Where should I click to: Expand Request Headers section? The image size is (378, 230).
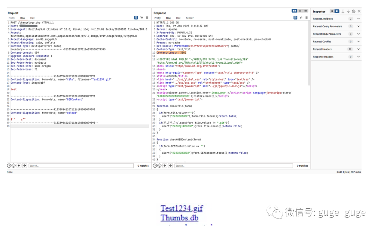(358, 49)
